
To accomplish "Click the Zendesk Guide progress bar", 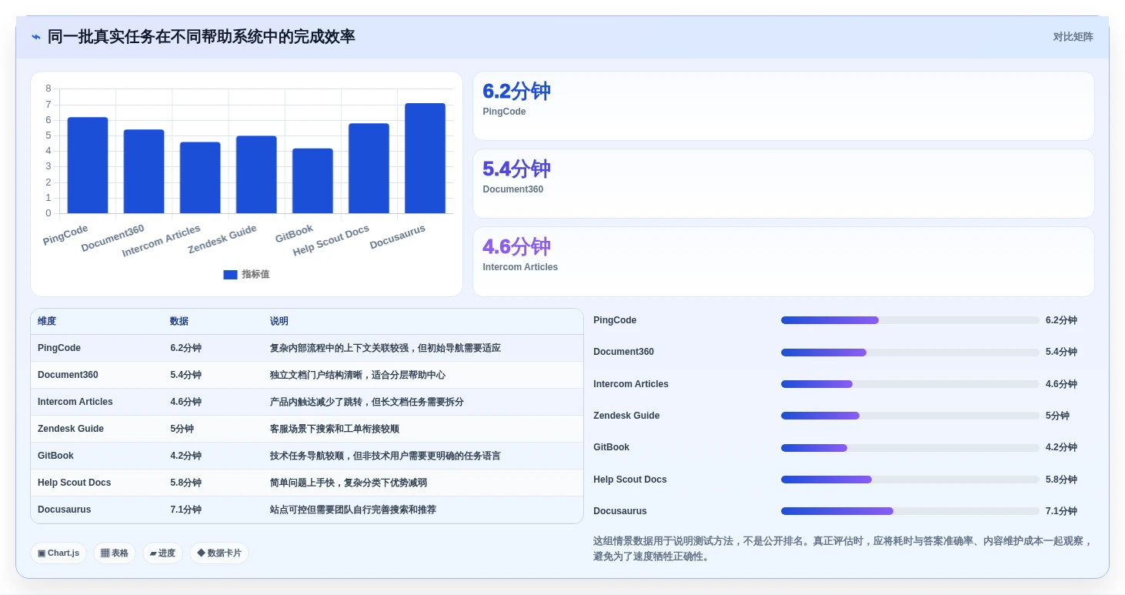I will [910, 416].
